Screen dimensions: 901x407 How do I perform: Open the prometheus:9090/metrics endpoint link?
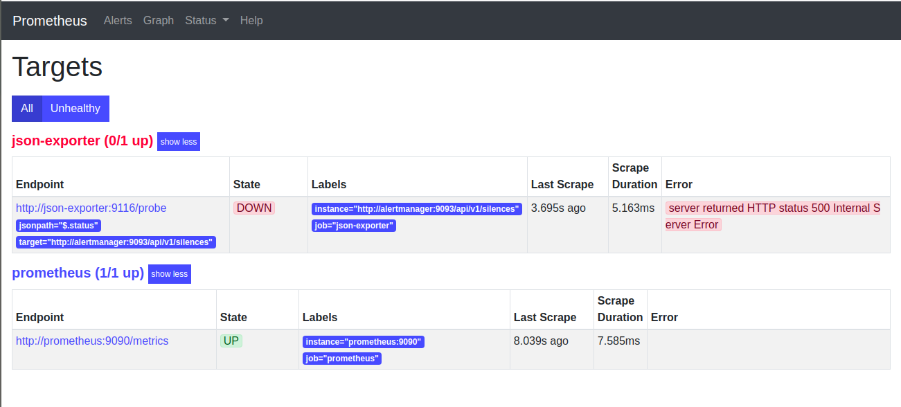[x=91, y=341]
